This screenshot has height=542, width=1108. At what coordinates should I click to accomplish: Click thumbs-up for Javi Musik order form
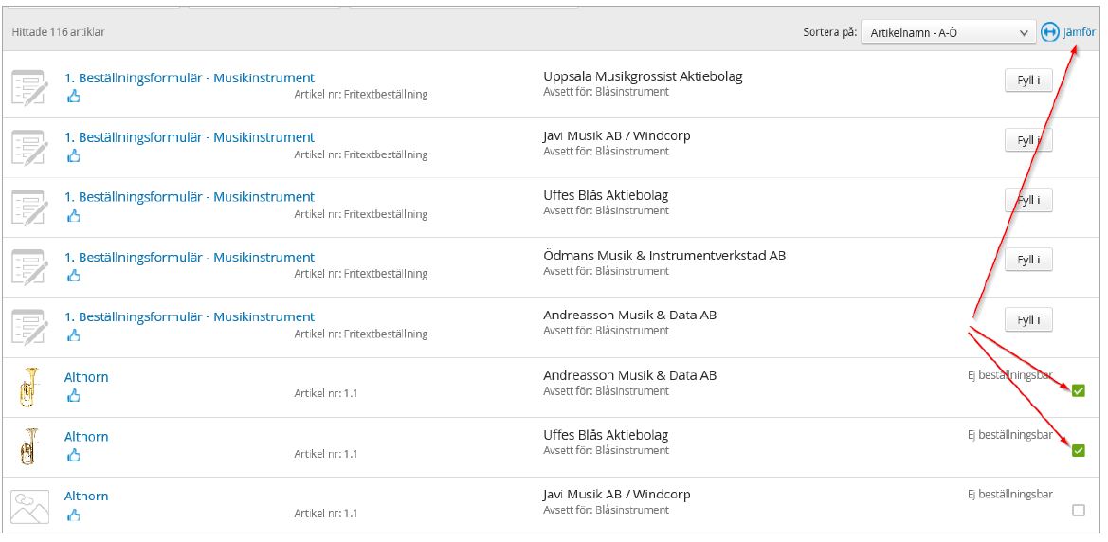pyautogui.click(x=74, y=156)
